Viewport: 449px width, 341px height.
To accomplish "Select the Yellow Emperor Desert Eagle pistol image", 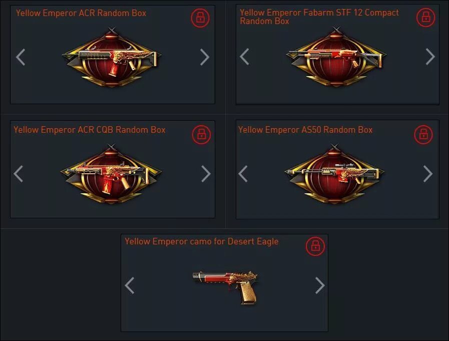I will [x=225, y=287].
